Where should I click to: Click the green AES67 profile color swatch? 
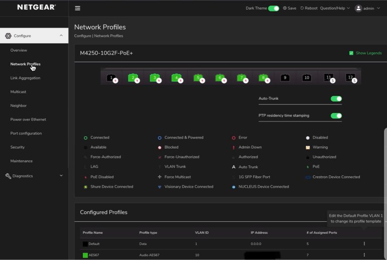tap(85, 255)
